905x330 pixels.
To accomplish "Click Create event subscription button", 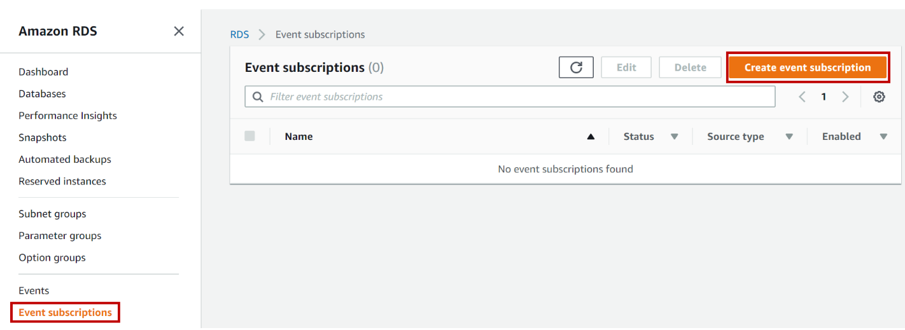I will click(808, 67).
